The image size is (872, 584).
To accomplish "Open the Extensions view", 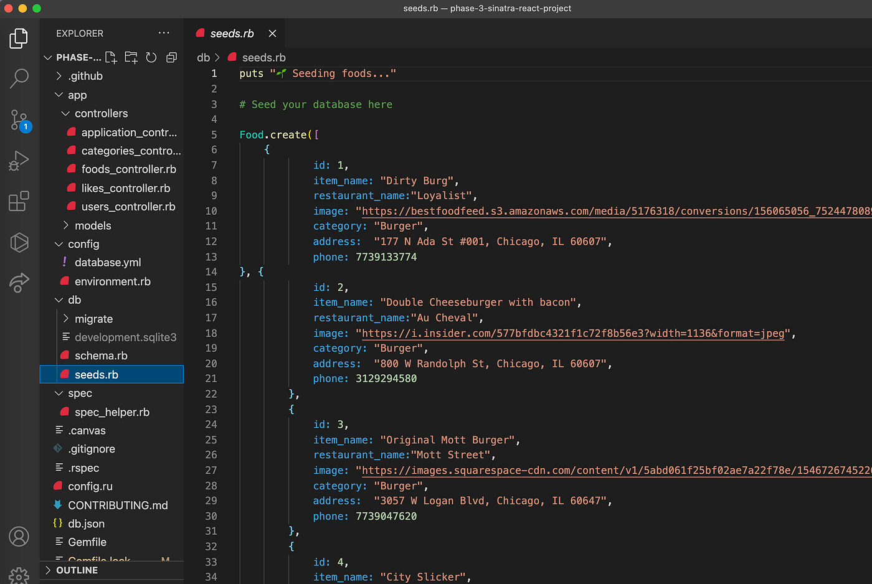I will pos(19,201).
